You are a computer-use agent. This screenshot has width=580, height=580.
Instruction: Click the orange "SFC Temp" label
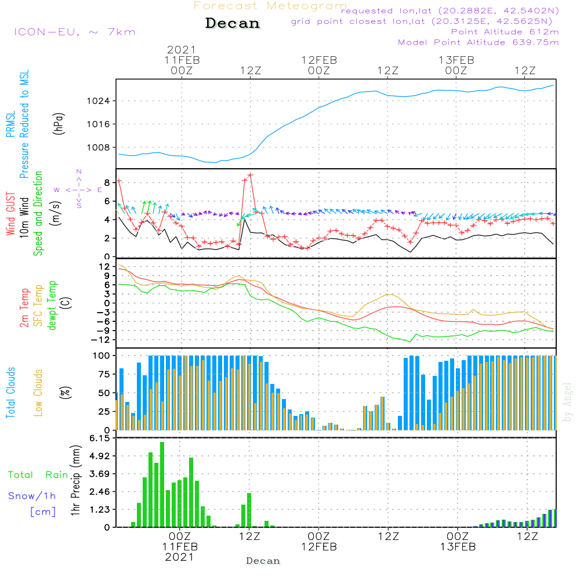[x=38, y=306]
